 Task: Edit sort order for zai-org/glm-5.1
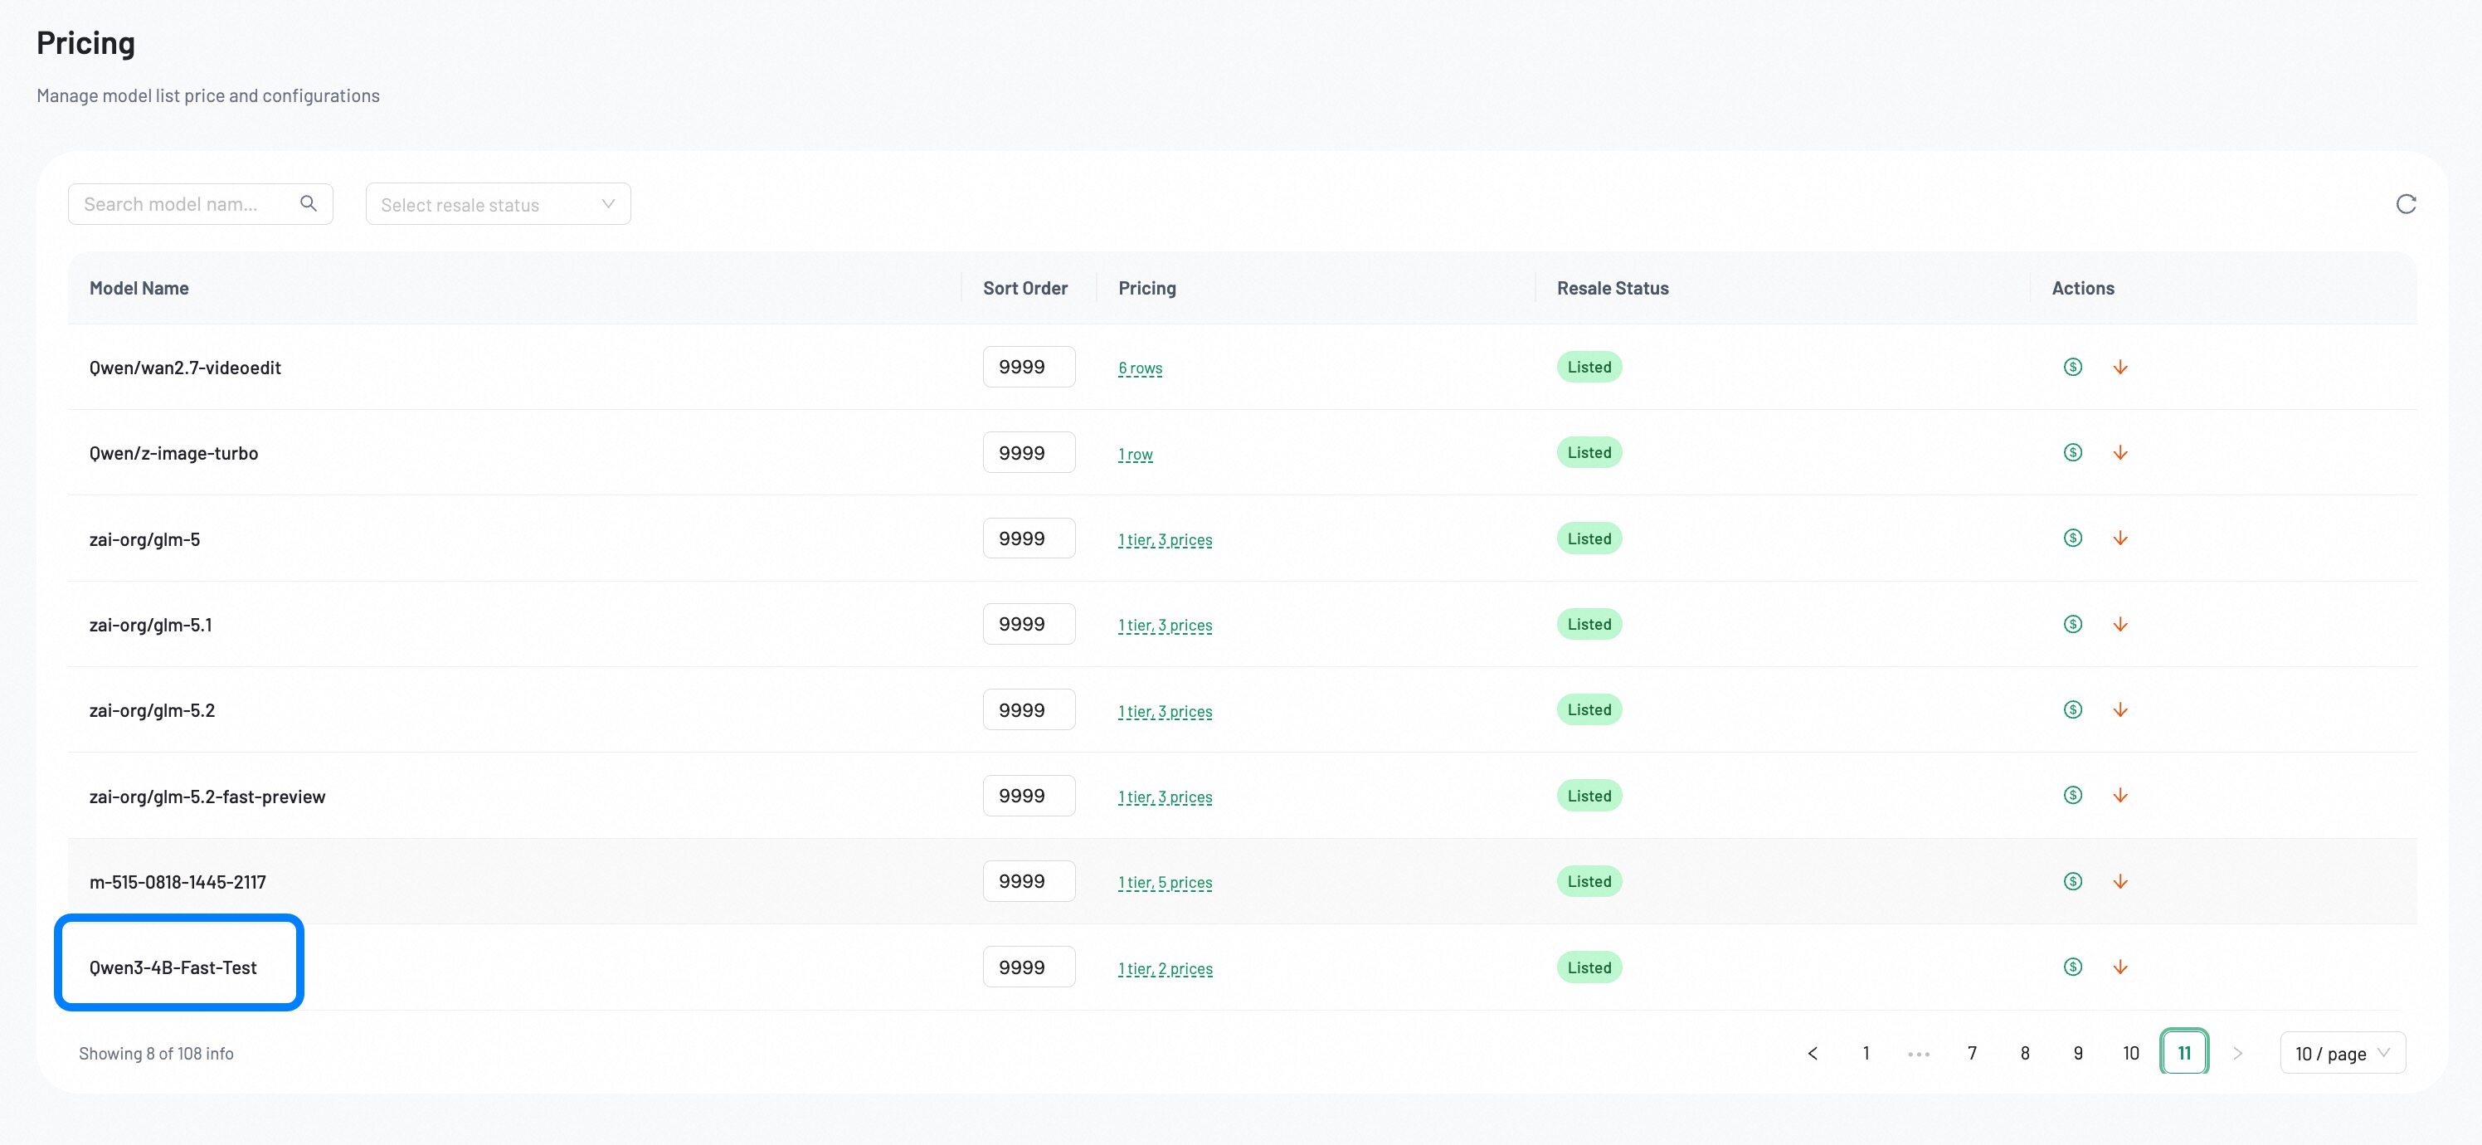tap(1028, 624)
